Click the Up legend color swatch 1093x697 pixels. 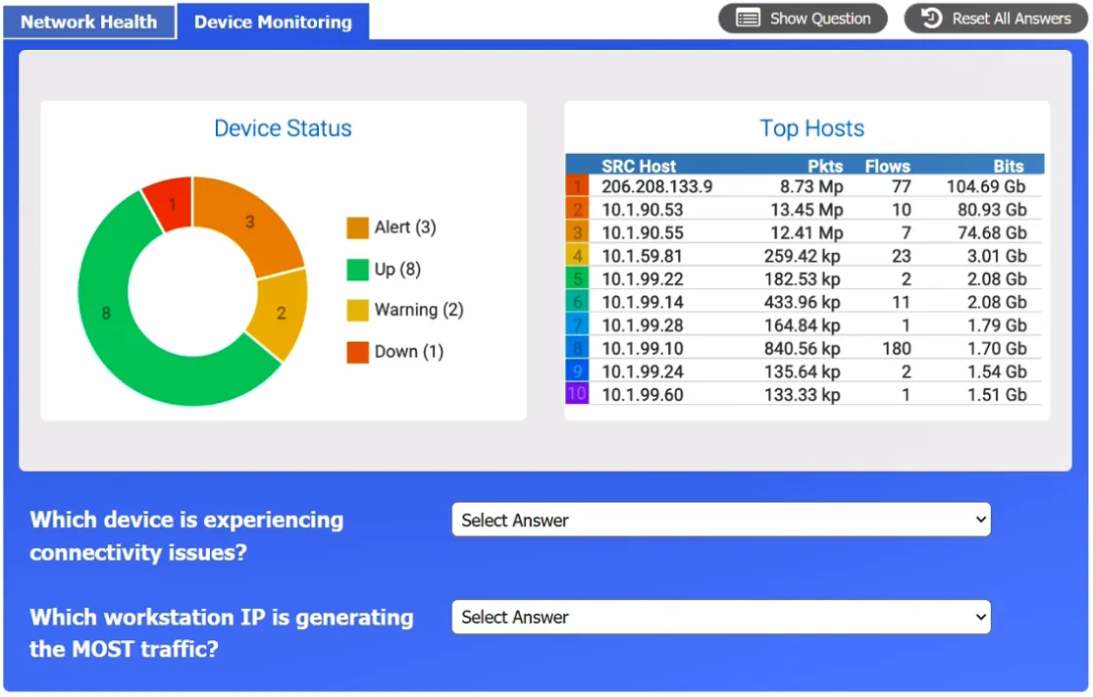pos(357,270)
